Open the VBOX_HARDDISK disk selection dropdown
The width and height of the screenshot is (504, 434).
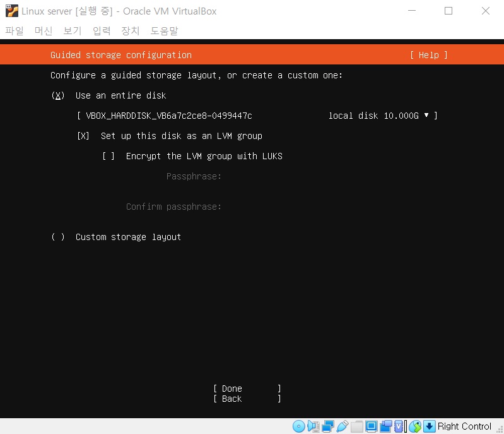[257, 116]
